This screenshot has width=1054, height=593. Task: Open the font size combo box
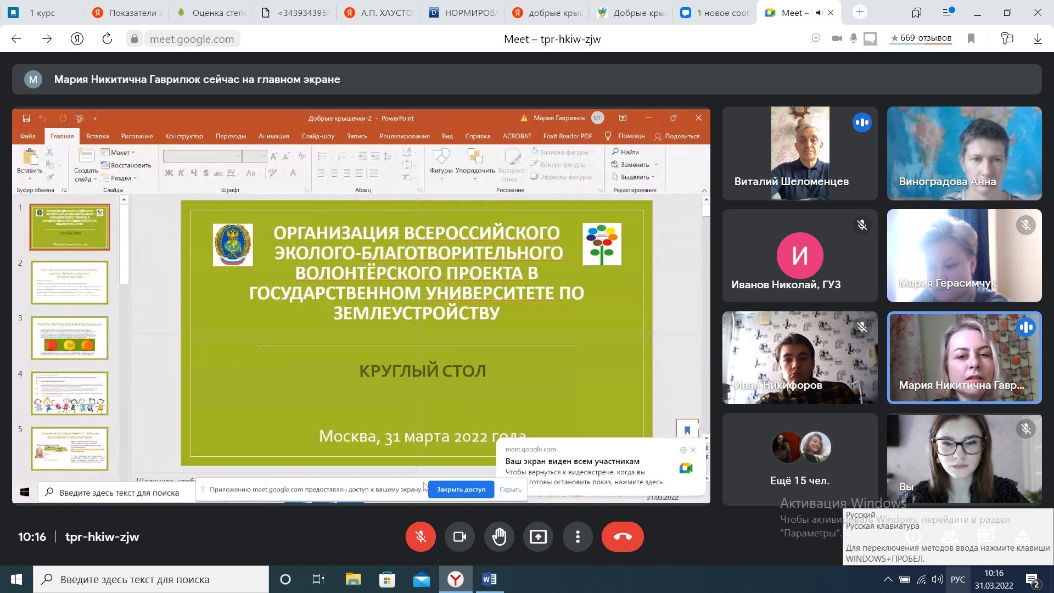tap(255, 156)
